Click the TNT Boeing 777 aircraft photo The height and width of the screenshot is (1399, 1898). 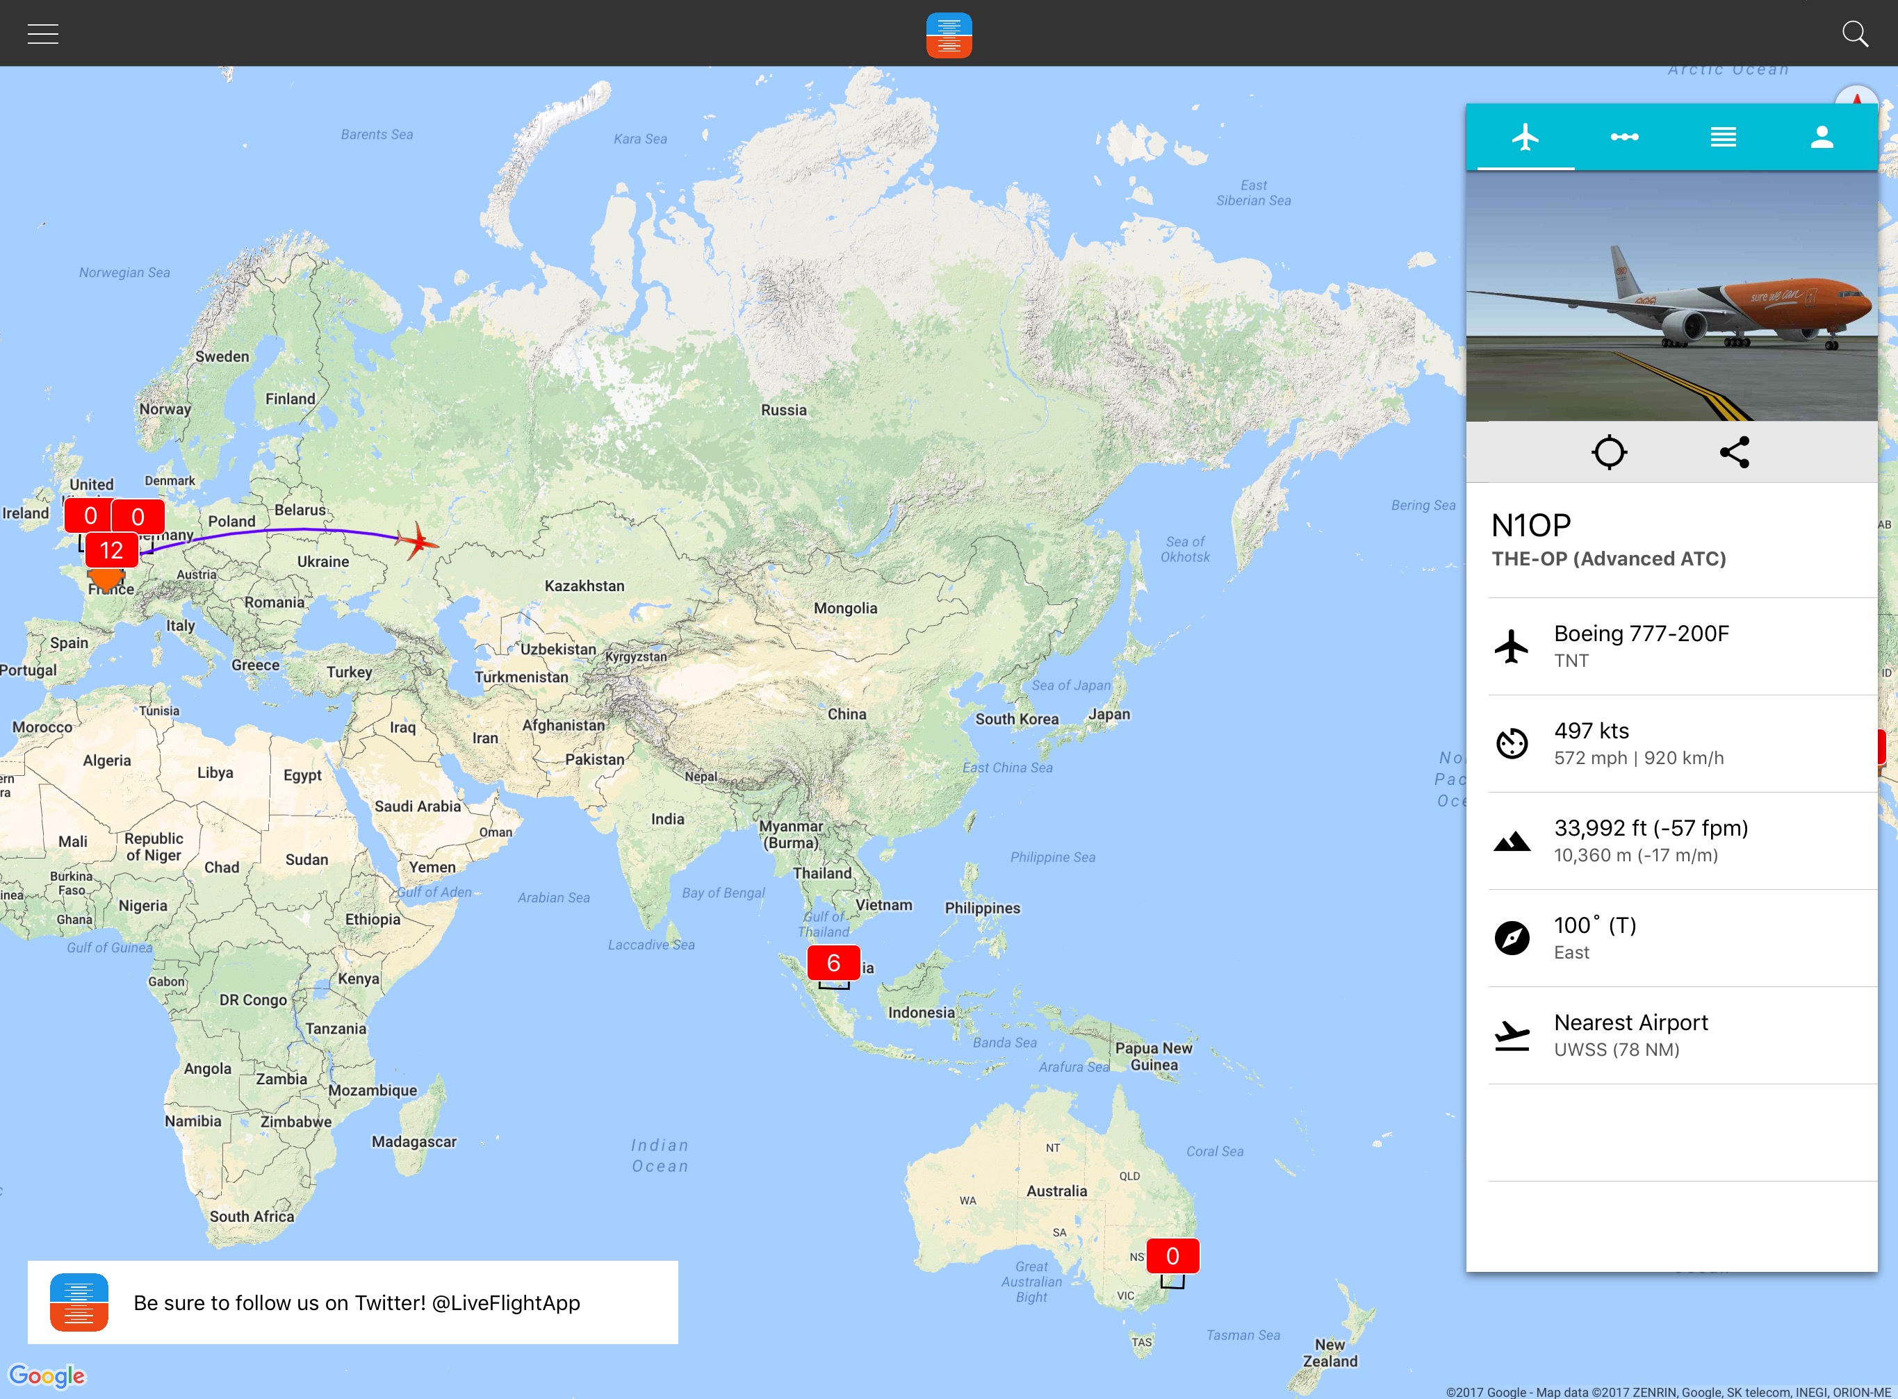1671,297
